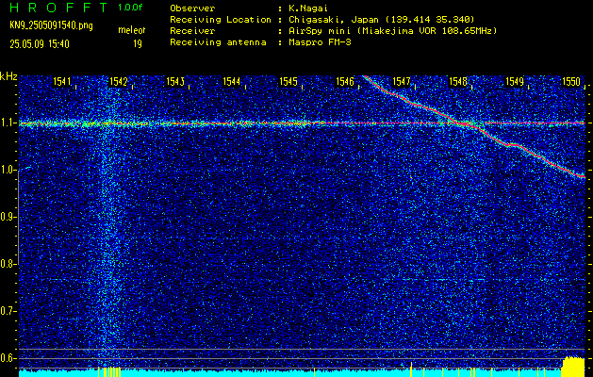Click the Chigasaki, Japan location value
The height and width of the screenshot is (377, 593).
pyautogui.click(x=382, y=20)
